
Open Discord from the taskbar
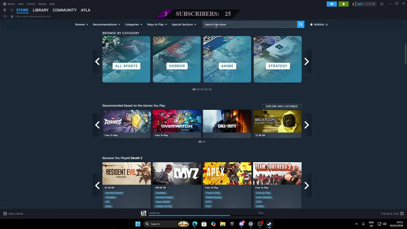(x=241, y=224)
